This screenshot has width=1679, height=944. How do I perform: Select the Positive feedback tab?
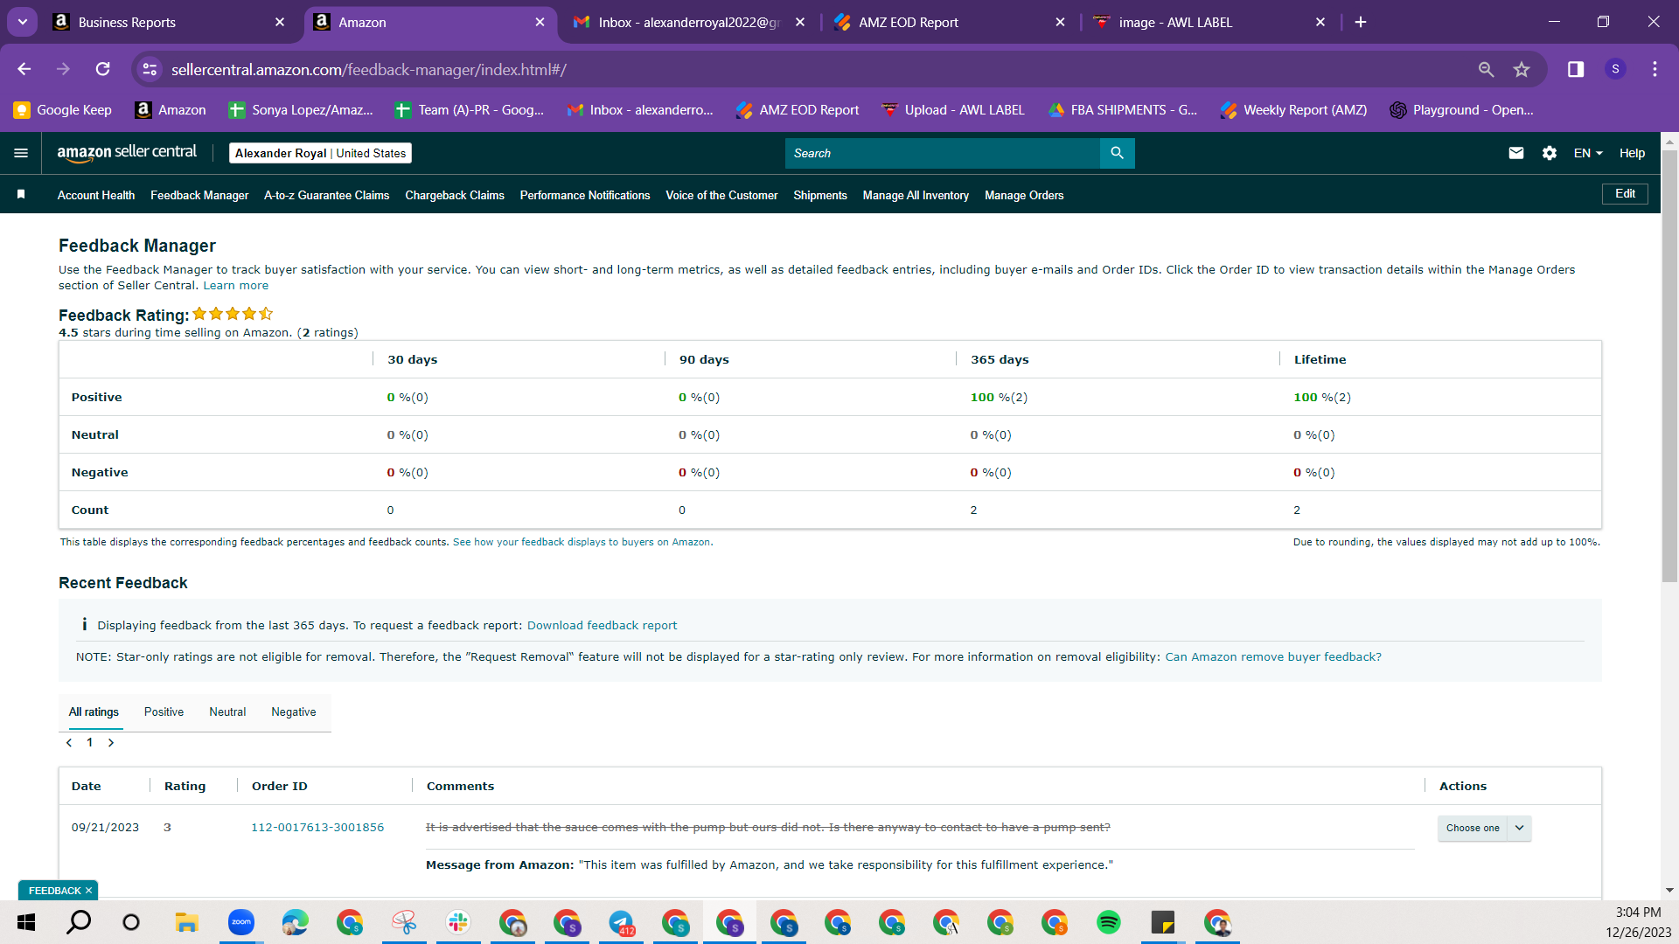coord(164,712)
